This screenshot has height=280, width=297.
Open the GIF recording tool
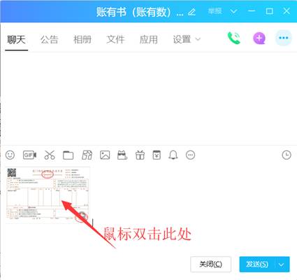[29, 155]
